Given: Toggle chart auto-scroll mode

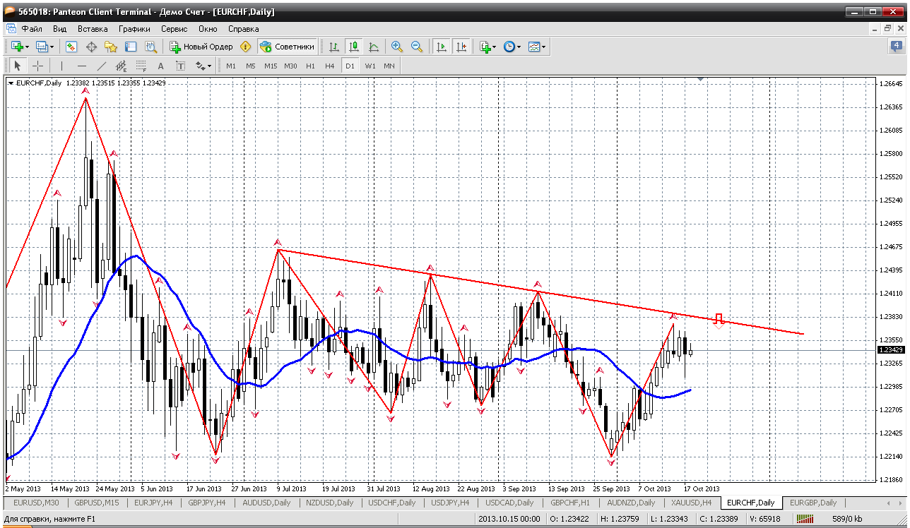Looking at the screenshot, I should (x=442, y=47).
